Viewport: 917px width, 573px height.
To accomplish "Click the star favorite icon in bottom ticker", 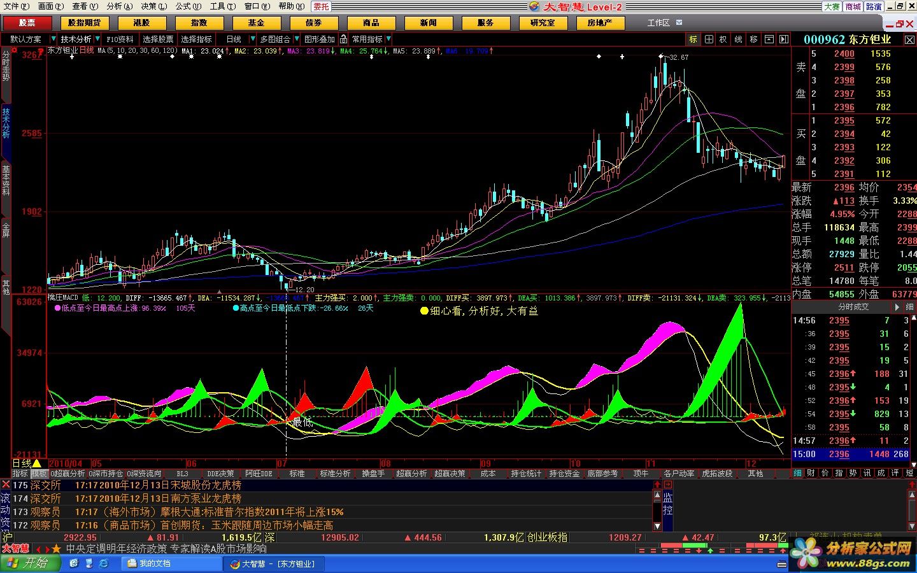I will (57, 549).
